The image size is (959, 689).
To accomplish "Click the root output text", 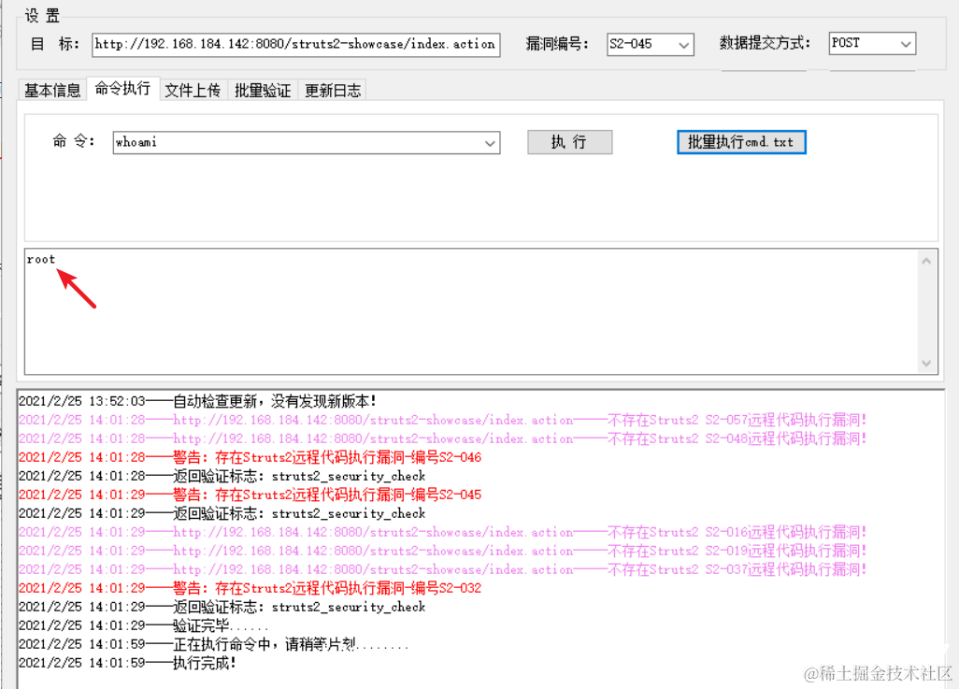I will 41,260.
